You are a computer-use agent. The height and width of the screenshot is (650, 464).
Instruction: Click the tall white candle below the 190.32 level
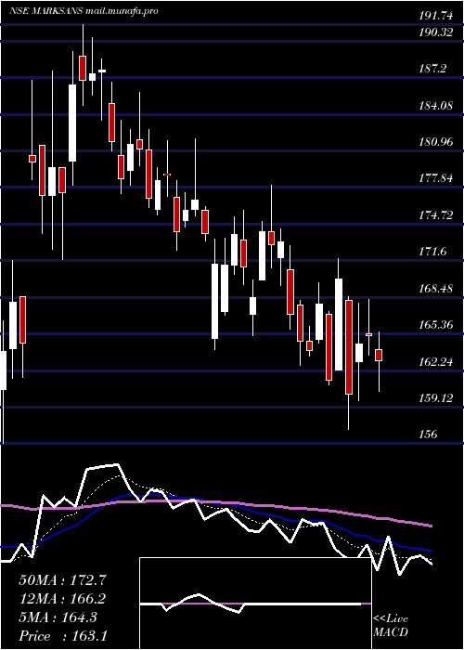click(72, 123)
